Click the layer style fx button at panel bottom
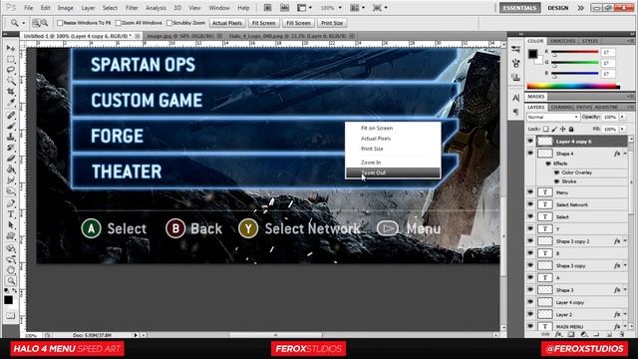 pos(558,334)
